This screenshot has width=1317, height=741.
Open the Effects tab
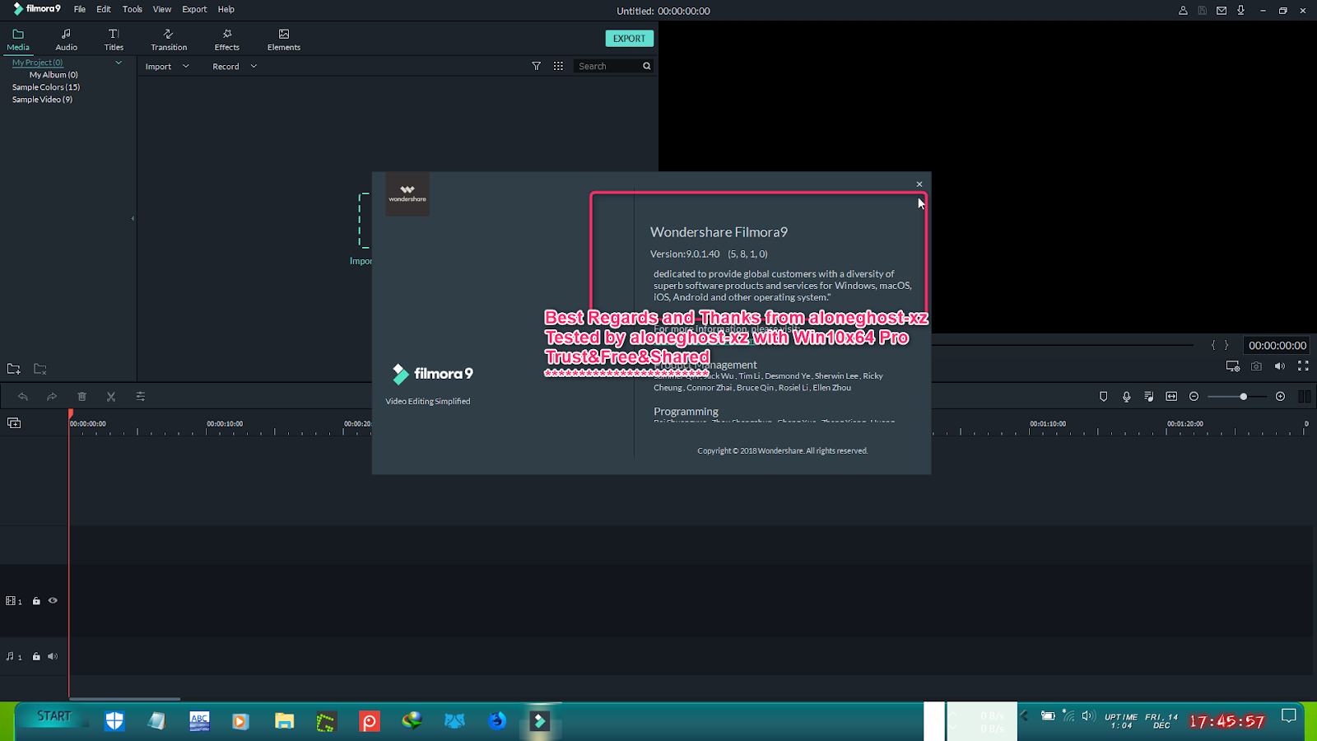click(227, 40)
